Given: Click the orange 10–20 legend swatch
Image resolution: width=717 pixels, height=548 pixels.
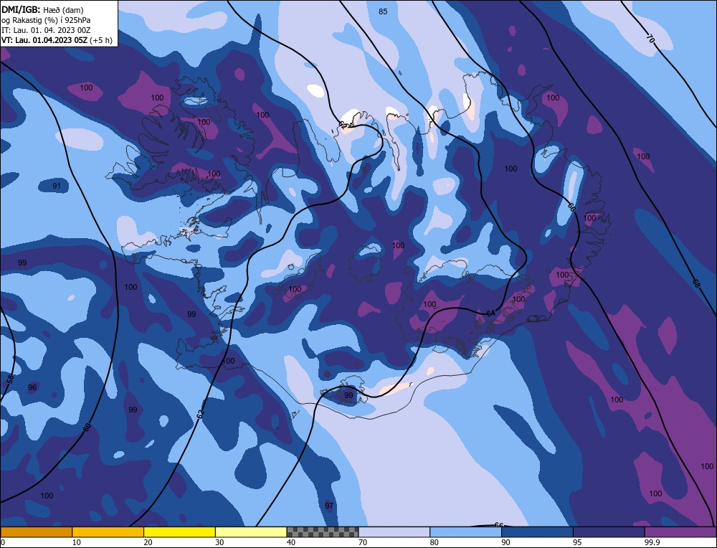Looking at the screenshot, I should pyautogui.click(x=108, y=532).
